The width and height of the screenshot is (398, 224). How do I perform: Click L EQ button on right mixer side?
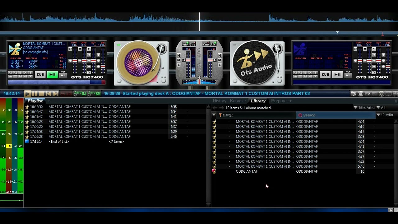(220, 65)
